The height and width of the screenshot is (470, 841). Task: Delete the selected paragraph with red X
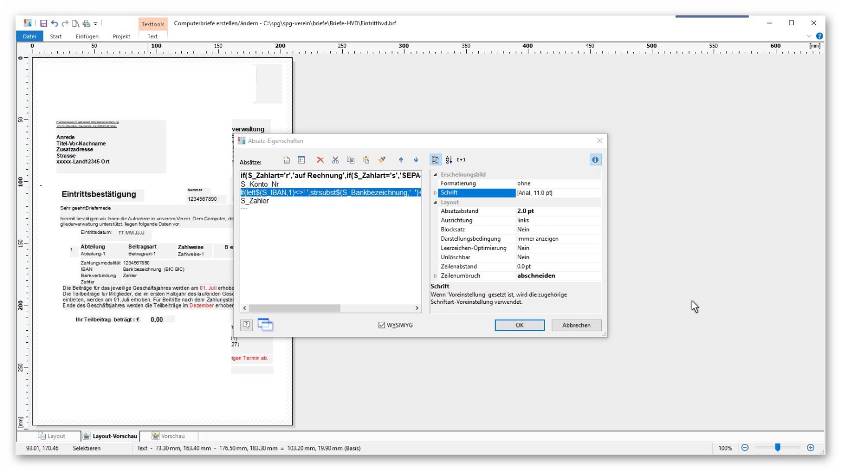(x=320, y=160)
